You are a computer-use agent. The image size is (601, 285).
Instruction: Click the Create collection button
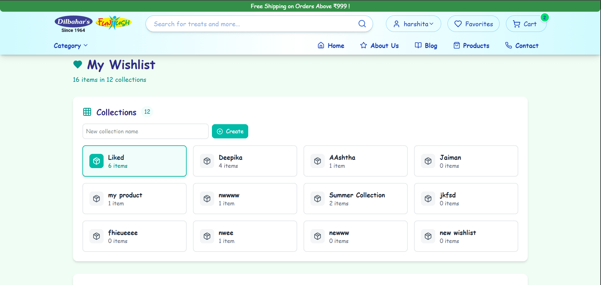coord(230,131)
